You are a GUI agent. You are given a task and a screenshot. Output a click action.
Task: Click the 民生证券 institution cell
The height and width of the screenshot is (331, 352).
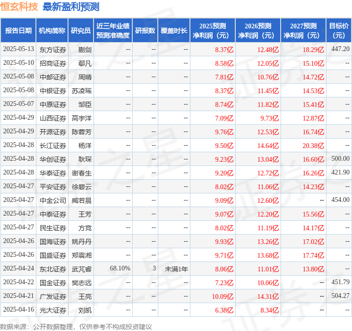[x=53, y=228]
